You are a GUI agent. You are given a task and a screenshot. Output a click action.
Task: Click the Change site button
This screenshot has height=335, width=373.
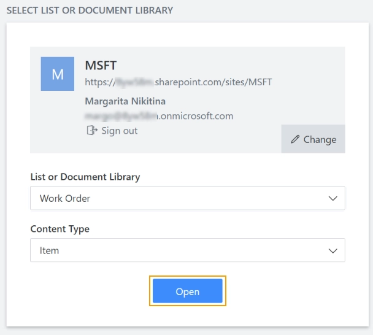(x=313, y=139)
